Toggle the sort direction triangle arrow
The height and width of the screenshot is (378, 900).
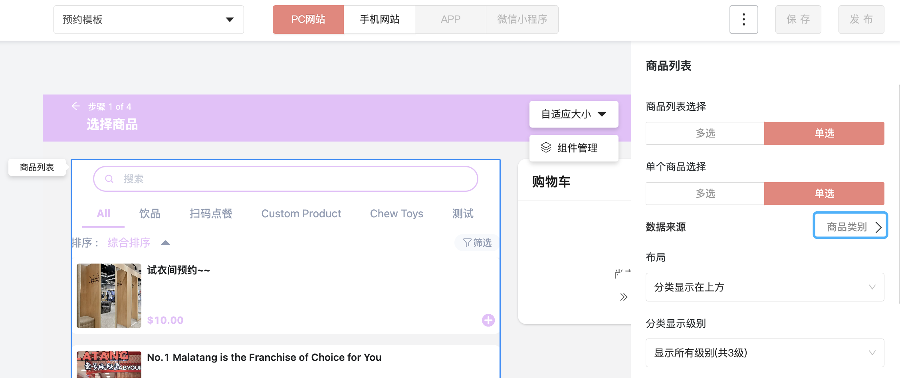click(x=165, y=243)
